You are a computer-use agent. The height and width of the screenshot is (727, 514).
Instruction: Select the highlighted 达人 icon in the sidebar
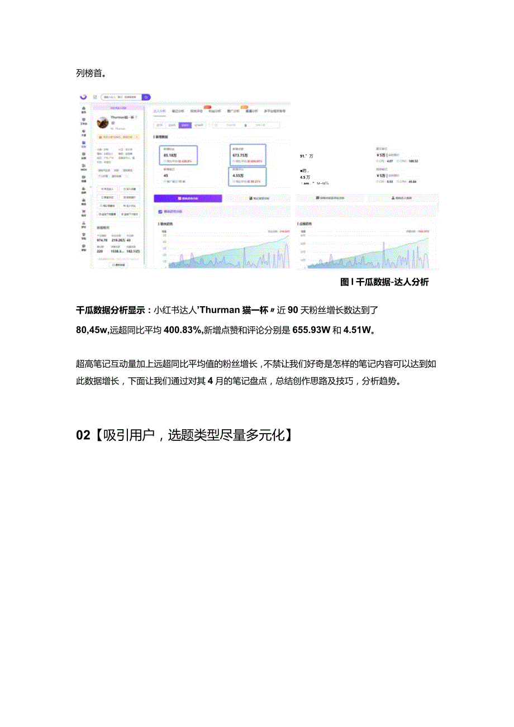tap(84, 143)
